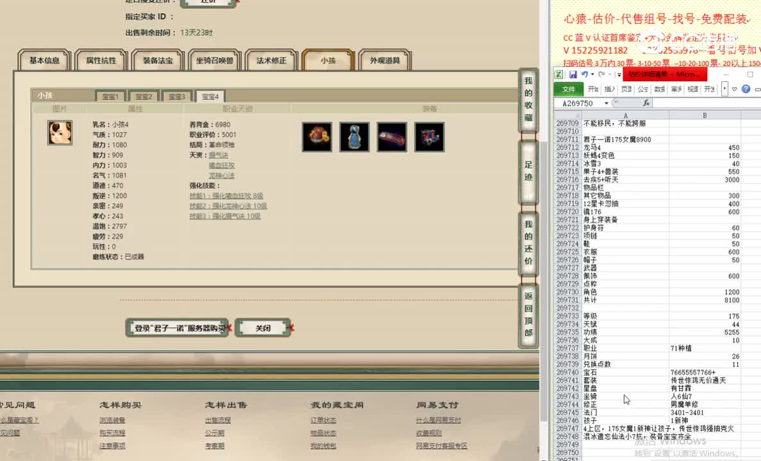Open the Undo history dropdown arrow

593,74
